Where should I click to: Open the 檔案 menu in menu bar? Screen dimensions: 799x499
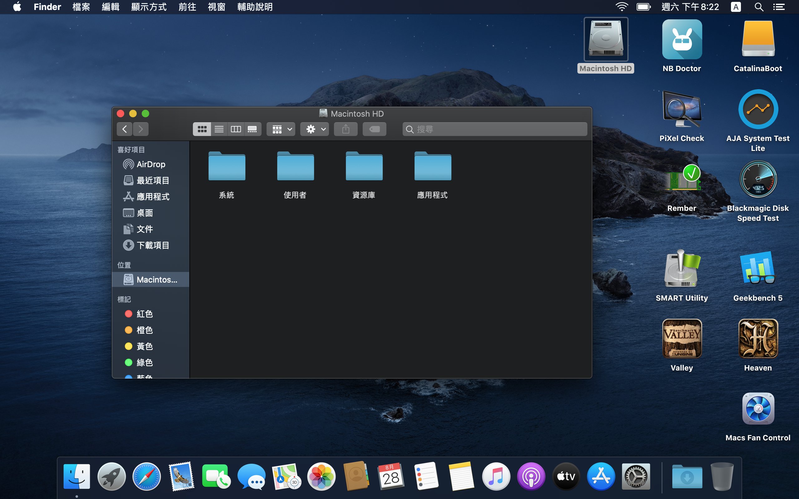(x=81, y=7)
